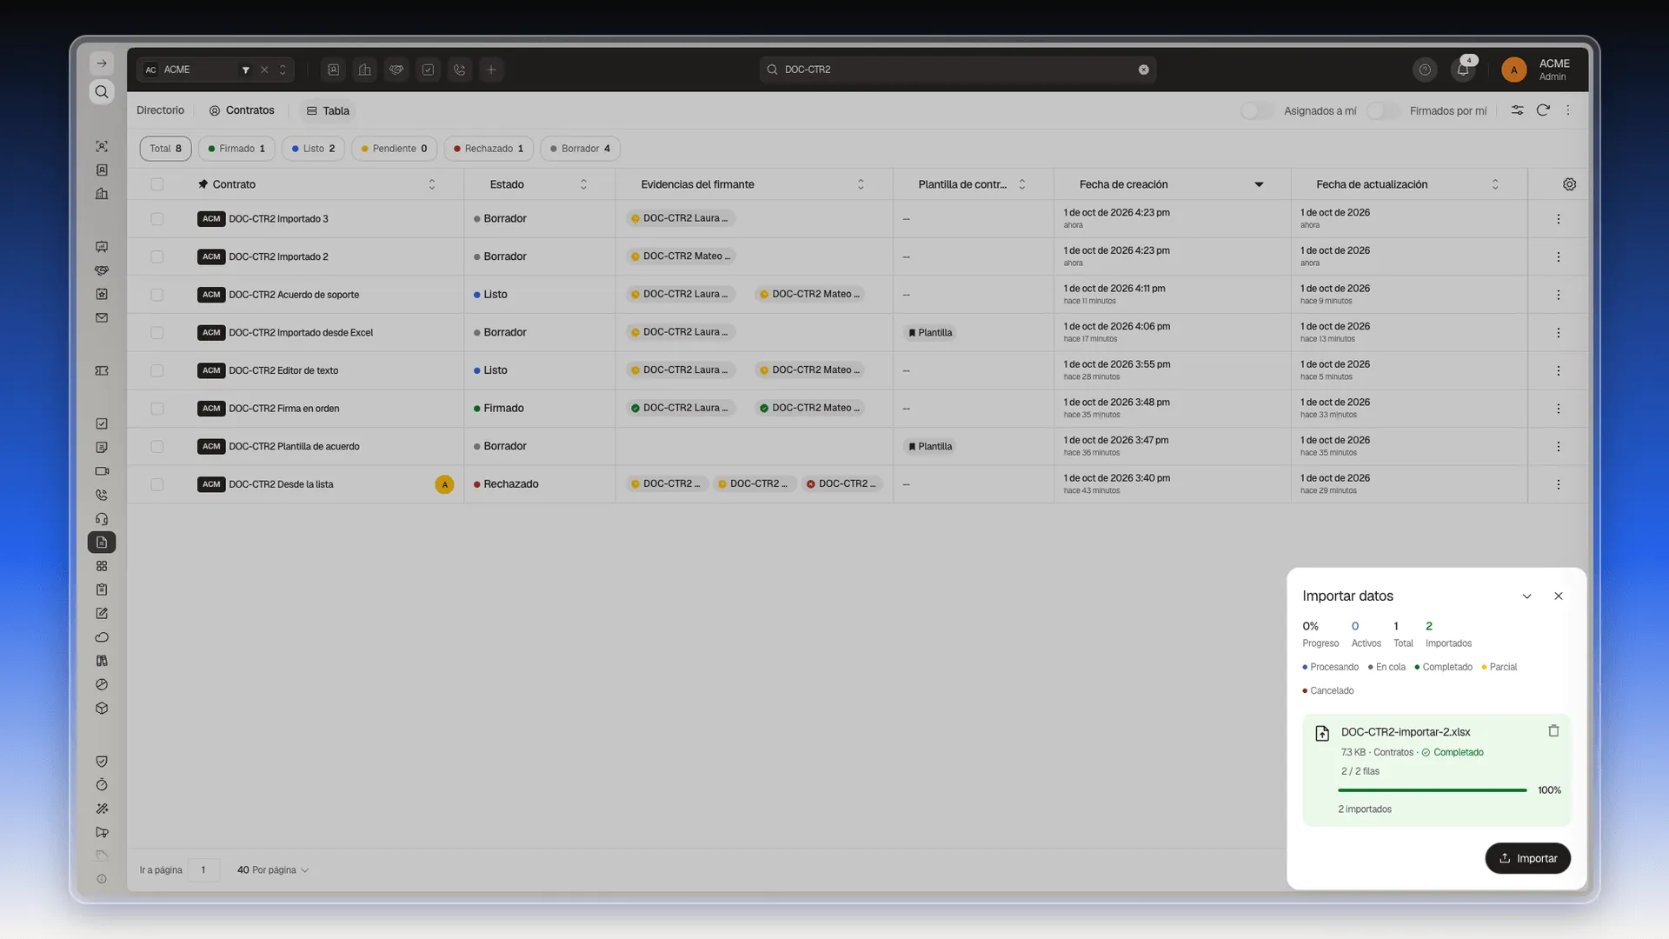
Task: Close the Importar datos panel
Action: point(1558,596)
